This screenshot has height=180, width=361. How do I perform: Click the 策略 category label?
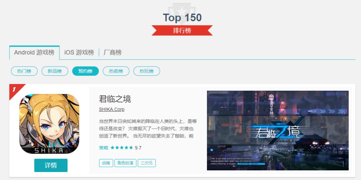[104, 148]
